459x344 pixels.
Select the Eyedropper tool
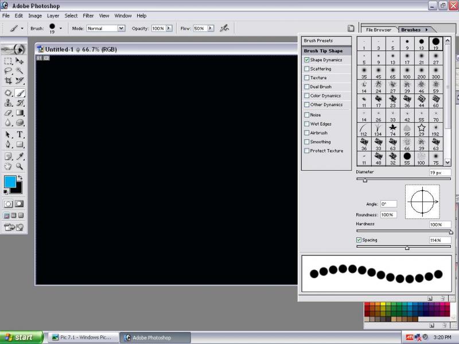[20, 156]
